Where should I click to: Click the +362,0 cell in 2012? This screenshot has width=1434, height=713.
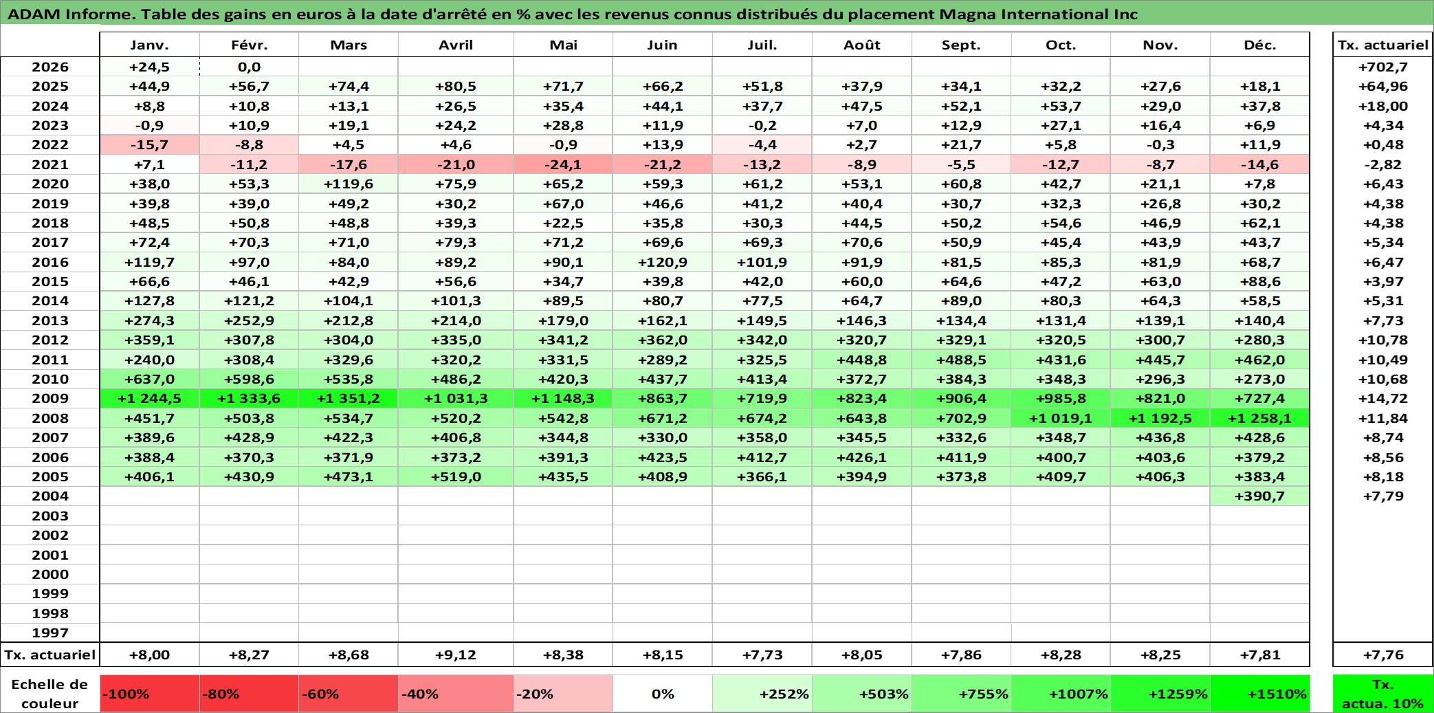click(663, 340)
